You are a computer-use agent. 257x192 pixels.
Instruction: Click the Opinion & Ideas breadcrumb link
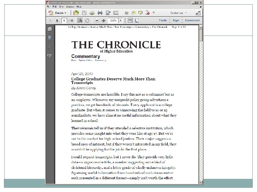85,60
